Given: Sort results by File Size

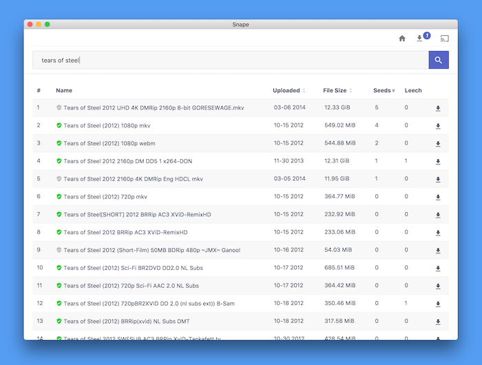Looking at the screenshot, I should [x=337, y=90].
